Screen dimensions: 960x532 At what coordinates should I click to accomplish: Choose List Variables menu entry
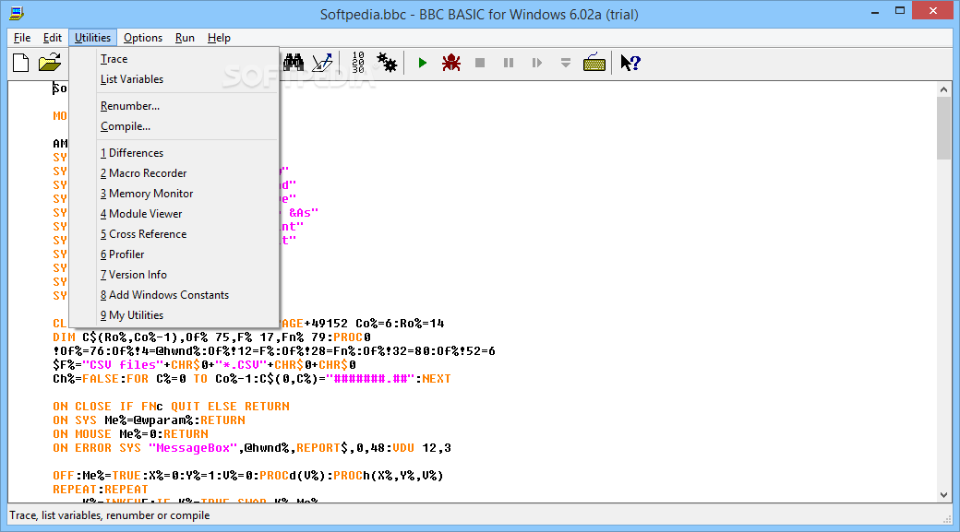(x=174, y=79)
